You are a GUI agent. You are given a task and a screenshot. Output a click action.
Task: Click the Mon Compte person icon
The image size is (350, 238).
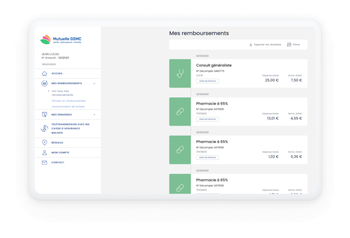click(x=44, y=152)
